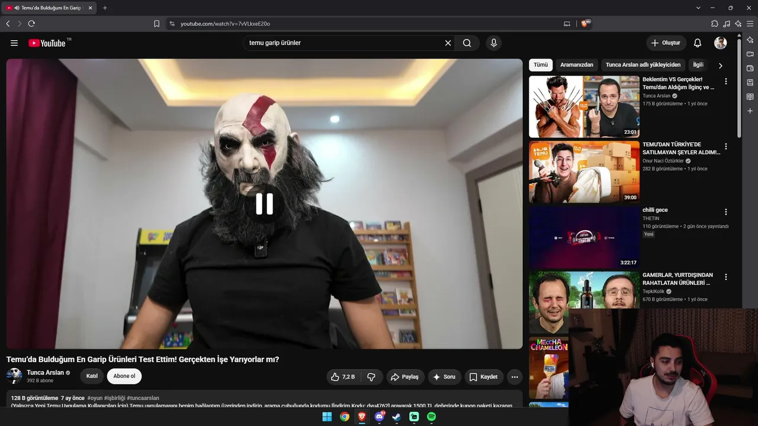Close the Temu'da Bulduğum tab

tap(90, 8)
